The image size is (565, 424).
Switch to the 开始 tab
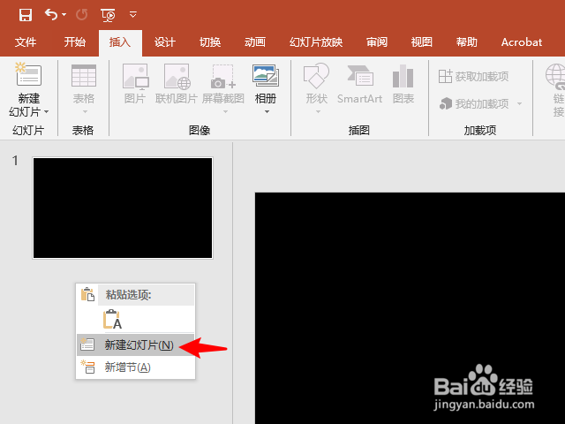click(74, 42)
